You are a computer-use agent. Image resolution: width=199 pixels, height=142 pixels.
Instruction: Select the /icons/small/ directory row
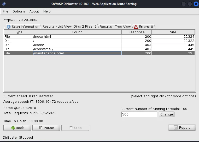pos(99,49)
